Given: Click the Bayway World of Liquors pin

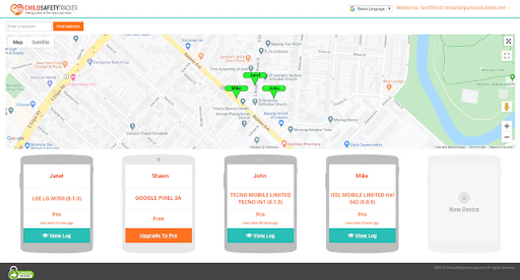Looking at the screenshot, I should (281, 123).
